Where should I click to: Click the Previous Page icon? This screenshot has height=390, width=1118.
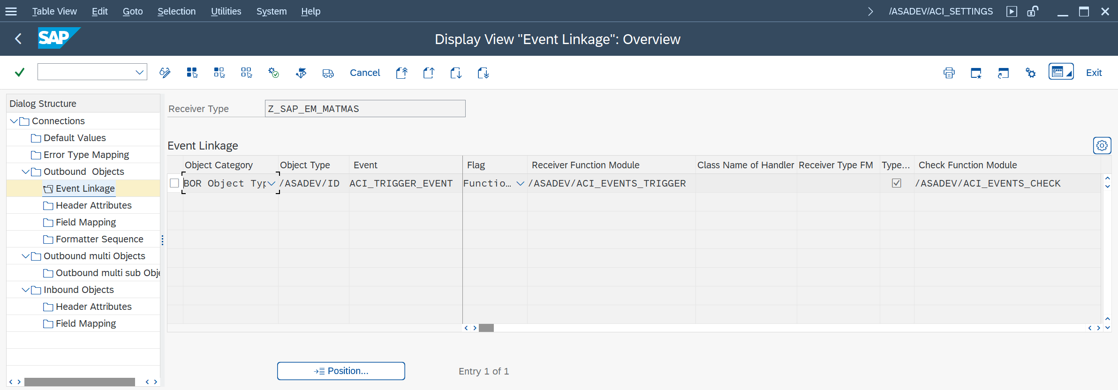tap(429, 73)
